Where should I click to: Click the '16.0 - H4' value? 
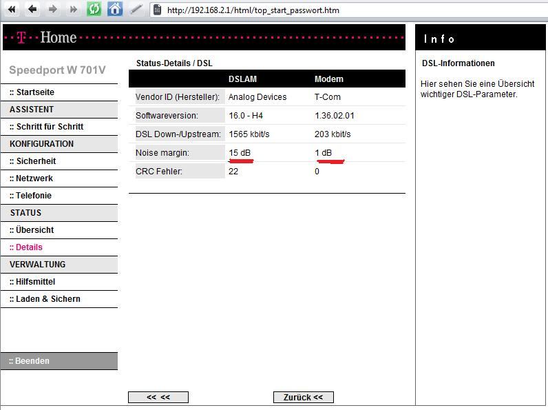pyautogui.click(x=246, y=116)
